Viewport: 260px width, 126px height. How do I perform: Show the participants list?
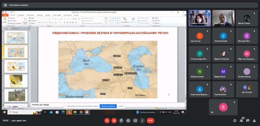click(x=241, y=121)
